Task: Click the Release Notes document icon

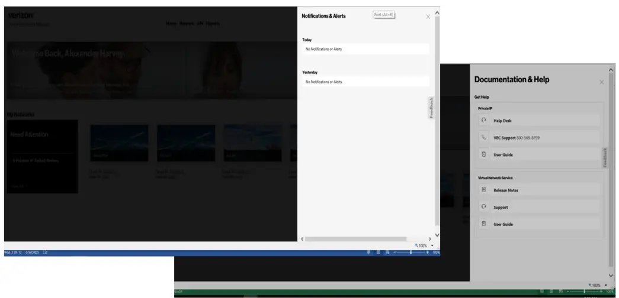Action: click(484, 190)
